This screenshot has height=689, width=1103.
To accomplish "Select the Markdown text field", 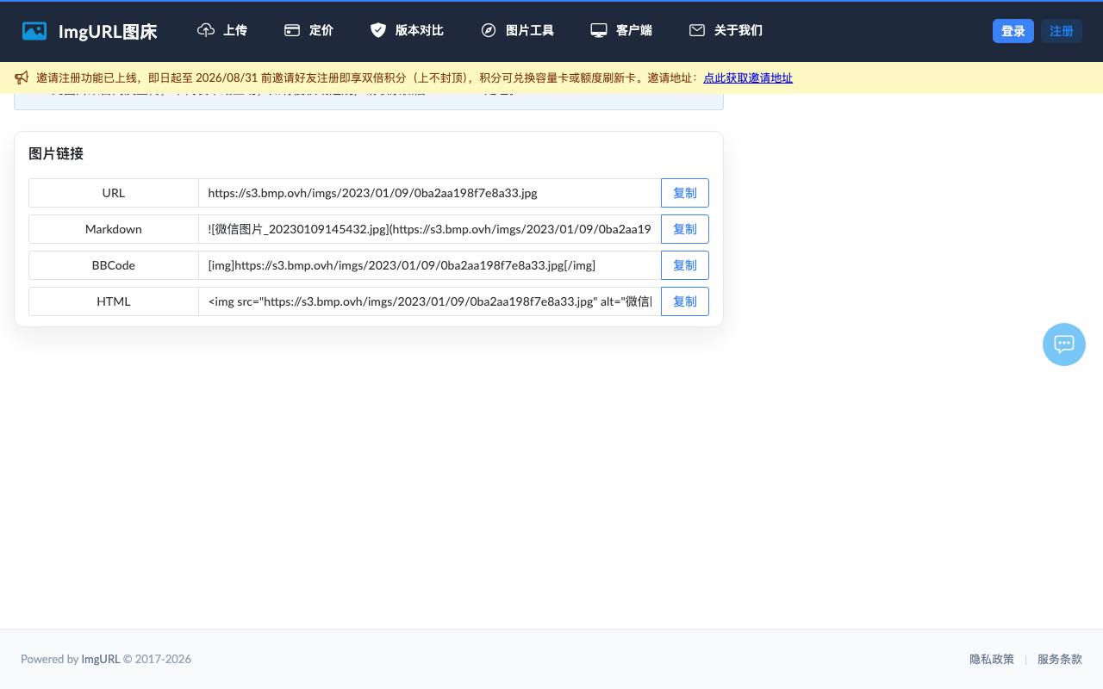I will 430,229.
